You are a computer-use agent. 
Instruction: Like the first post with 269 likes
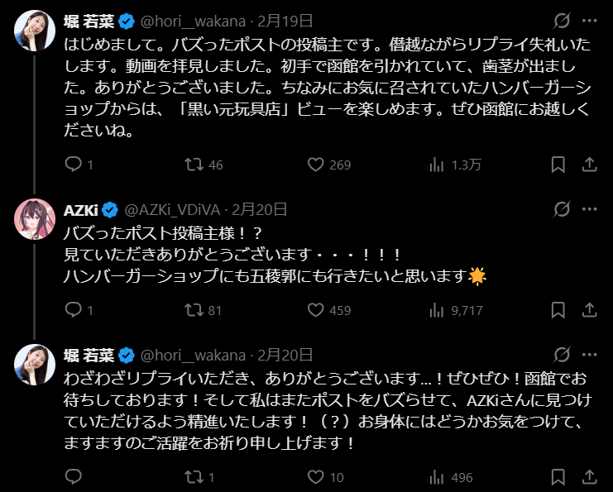(315, 165)
